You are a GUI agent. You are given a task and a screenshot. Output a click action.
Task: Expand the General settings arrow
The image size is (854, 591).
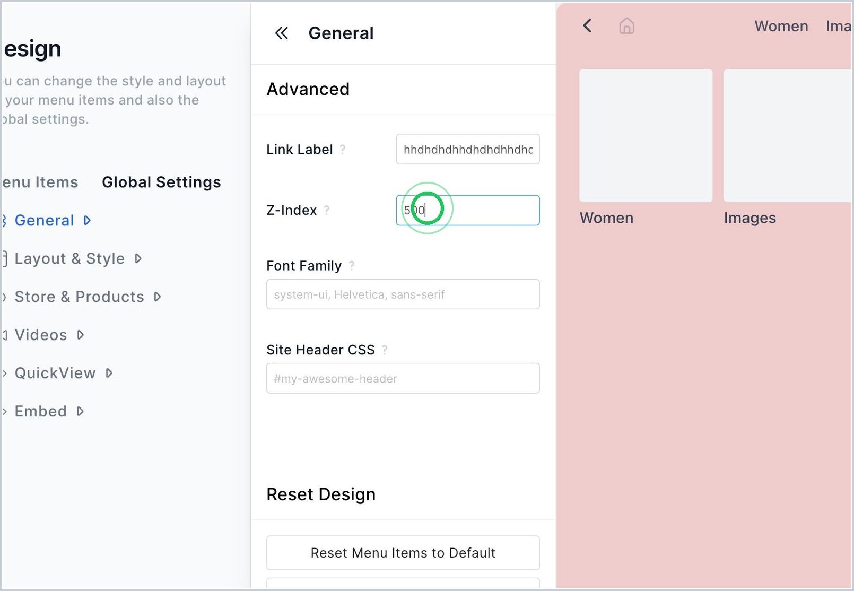click(x=88, y=220)
